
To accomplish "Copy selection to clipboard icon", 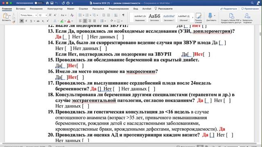I will click(x=14, y=18).
